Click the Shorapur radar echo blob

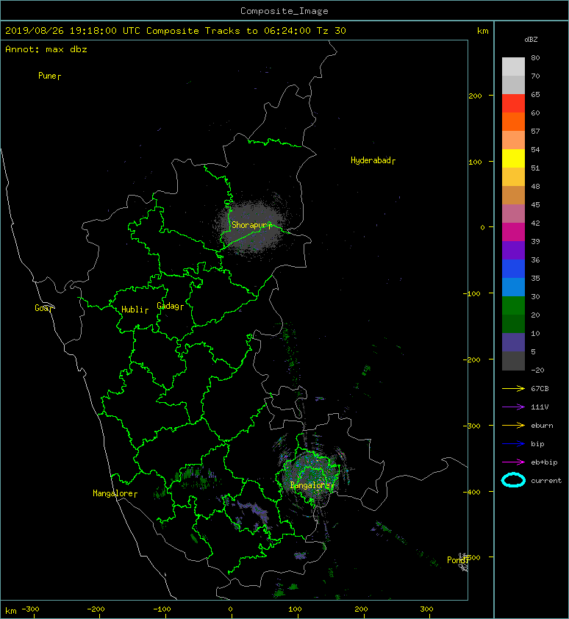253,228
